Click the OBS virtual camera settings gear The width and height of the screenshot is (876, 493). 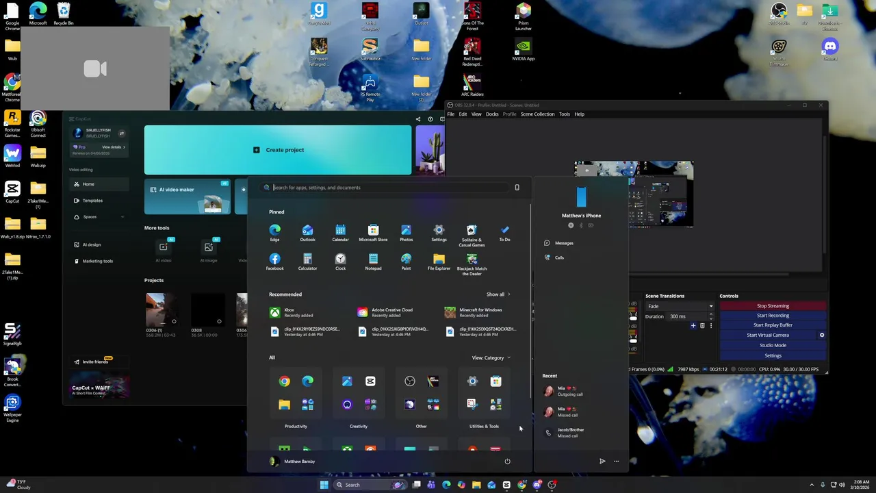tap(822, 335)
